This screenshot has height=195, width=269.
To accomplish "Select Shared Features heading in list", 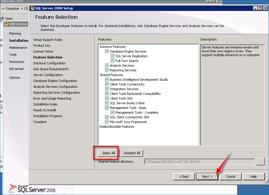I will pyautogui.click(x=111, y=75).
